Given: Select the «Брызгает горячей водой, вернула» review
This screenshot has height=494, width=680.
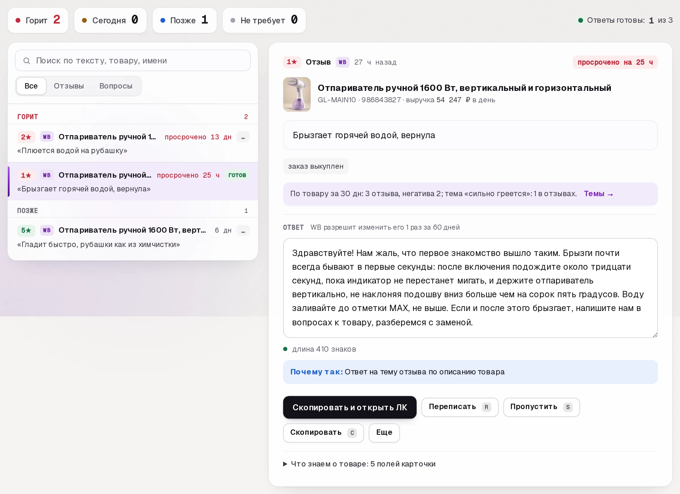Looking at the screenshot, I should (133, 182).
